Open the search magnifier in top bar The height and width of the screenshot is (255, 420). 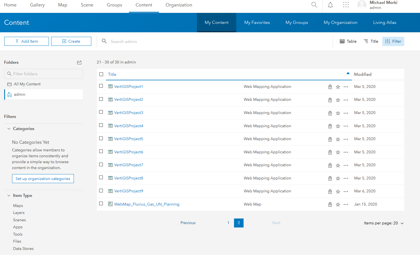pyautogui.click(x=314, y=5)
